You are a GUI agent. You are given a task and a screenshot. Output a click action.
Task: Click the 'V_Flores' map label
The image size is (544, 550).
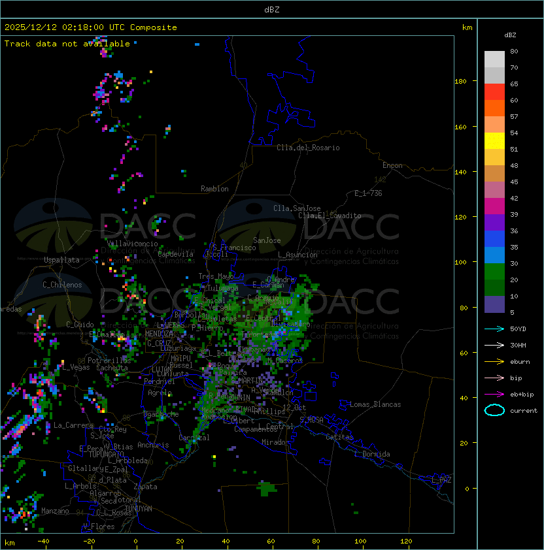pyautogui.click(x=99, y=526)
